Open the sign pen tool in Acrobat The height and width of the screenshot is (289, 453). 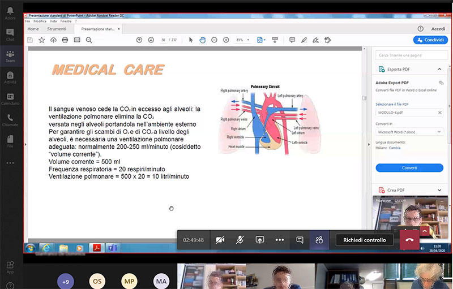click(316, 40)
